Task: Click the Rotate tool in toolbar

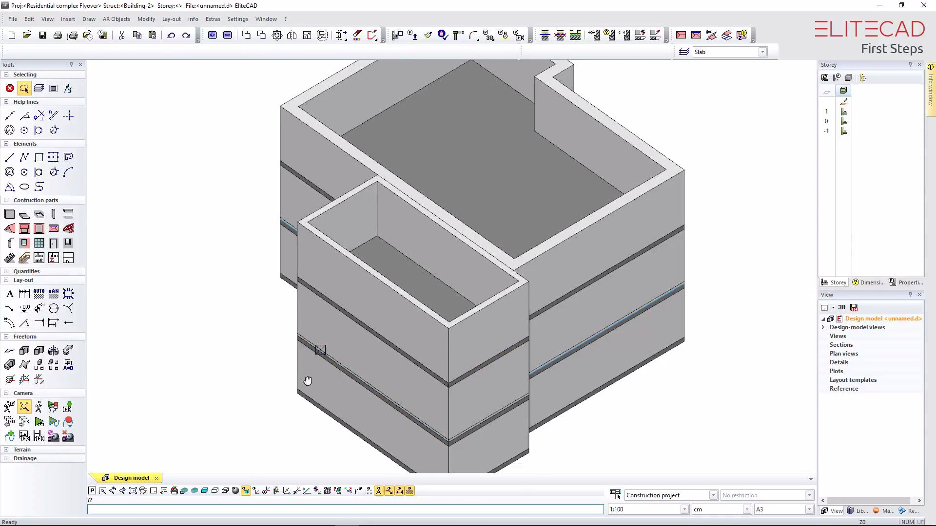Action: coord(277,35)
